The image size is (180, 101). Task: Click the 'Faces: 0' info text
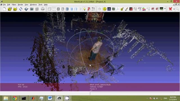pyautogui.click(x=93, y=89)
